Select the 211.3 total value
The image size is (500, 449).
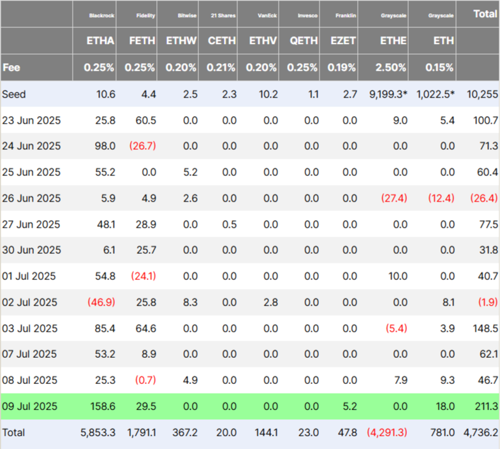[x=486, y=406]
